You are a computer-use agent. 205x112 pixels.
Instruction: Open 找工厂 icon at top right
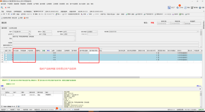169,7
